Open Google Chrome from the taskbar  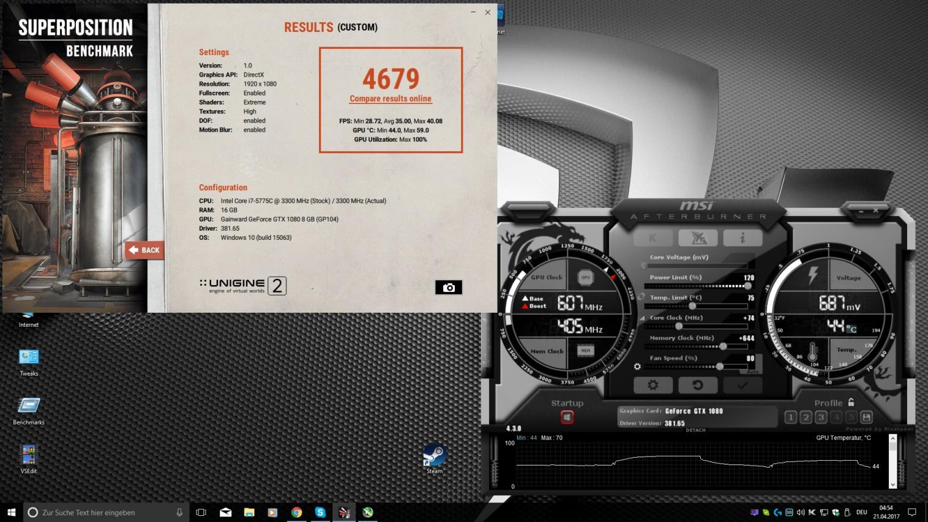coord(296,512)
